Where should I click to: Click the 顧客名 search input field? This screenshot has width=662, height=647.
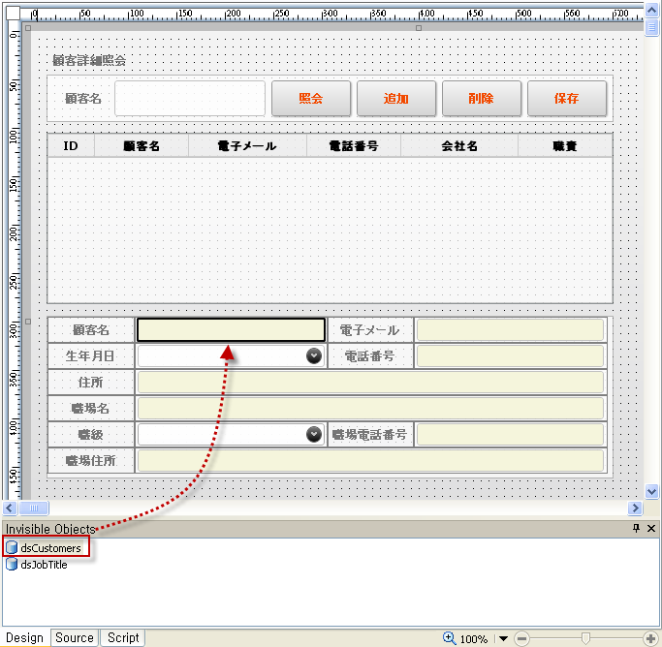pos(190,99)
